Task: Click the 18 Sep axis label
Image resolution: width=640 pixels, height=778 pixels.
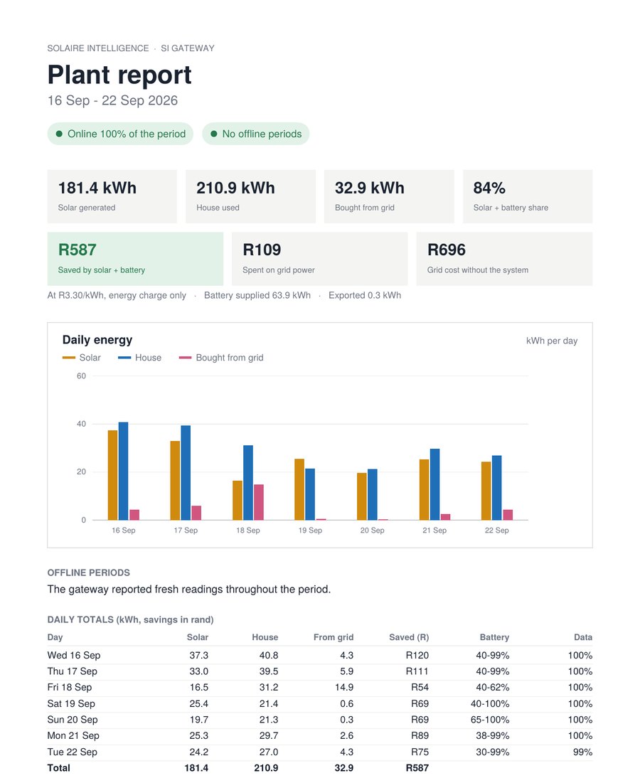Action: click(x=248, y=531)
